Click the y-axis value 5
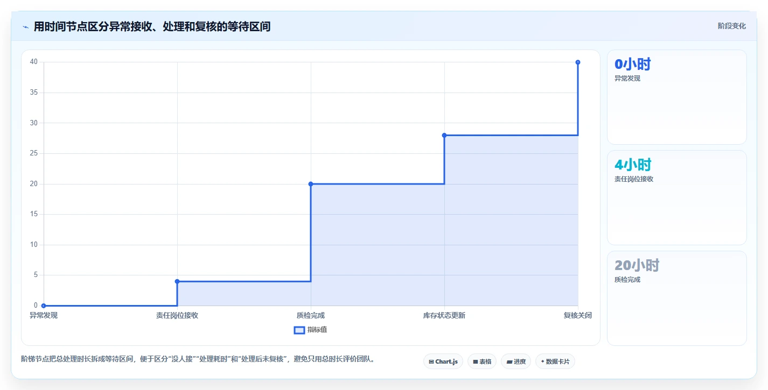The image size is (768, 390). tap(36, 275)
